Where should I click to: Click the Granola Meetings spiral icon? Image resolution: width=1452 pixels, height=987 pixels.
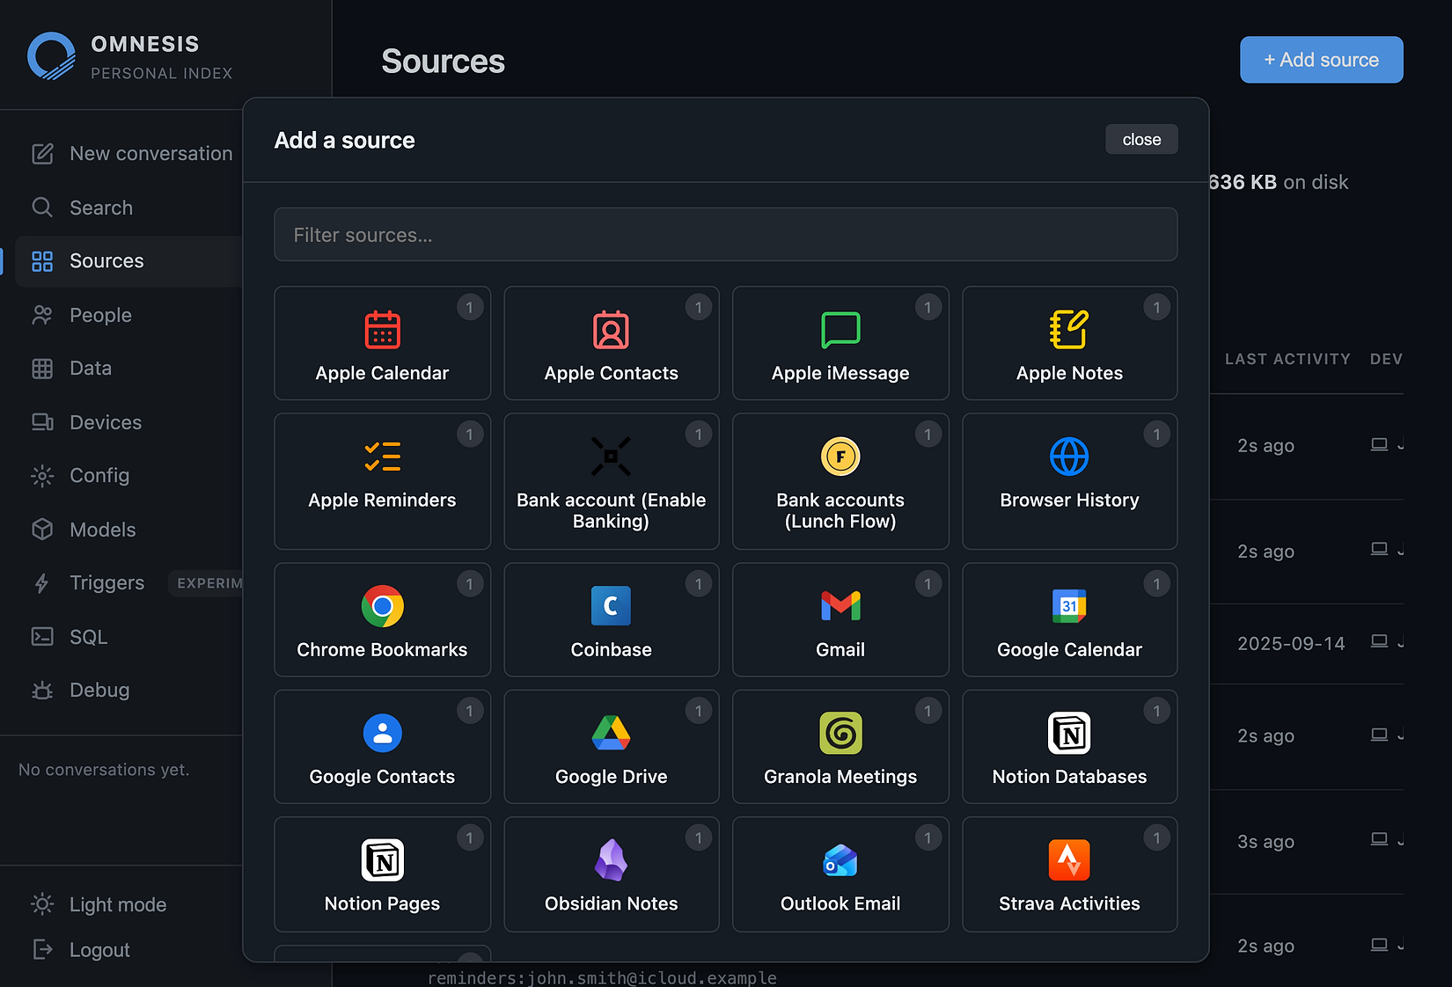pos(840,733)
